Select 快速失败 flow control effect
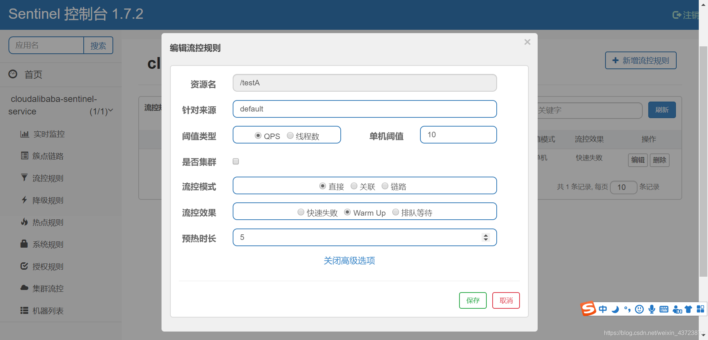Image resolution: width=708 pixels, height=340 pixels. point(301,212)
